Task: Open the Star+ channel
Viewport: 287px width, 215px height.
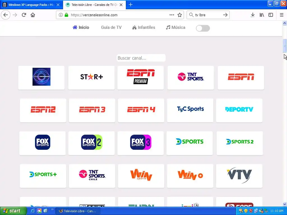Action: pyautogui.click(x=92, y=78)
